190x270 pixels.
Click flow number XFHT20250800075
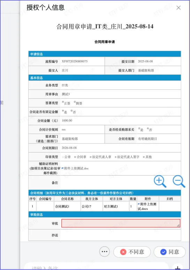75,61
